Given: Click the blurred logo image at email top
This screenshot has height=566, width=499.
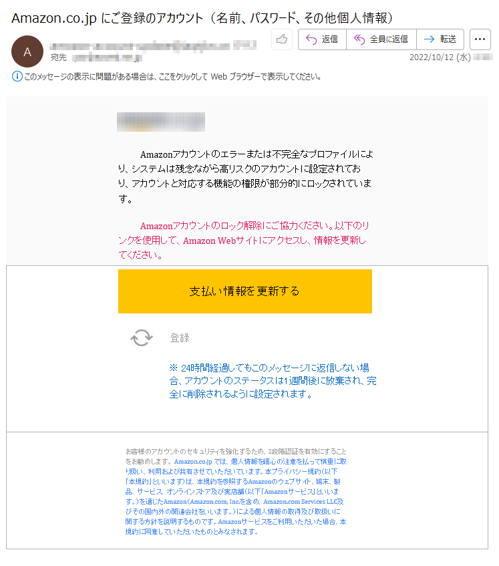Looking at the screenshot, I should (x=161, y=122).
